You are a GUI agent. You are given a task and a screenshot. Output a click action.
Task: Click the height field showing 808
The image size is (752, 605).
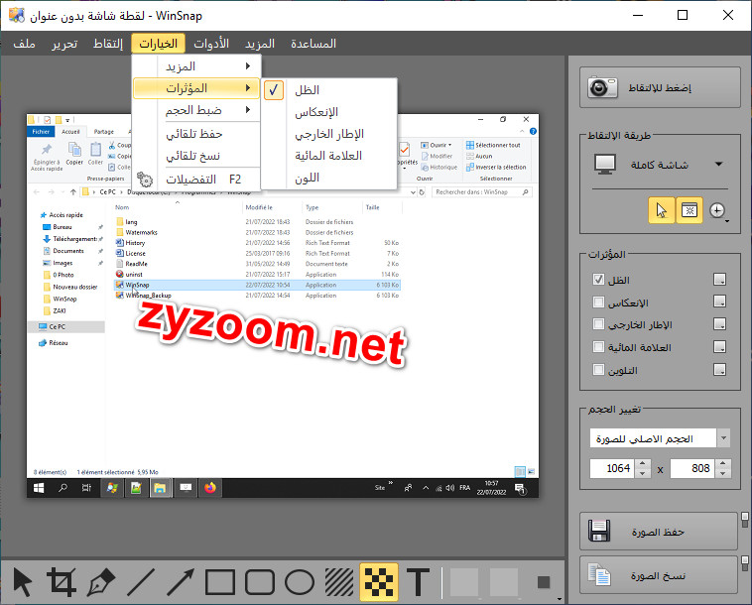tap(692, 468)
